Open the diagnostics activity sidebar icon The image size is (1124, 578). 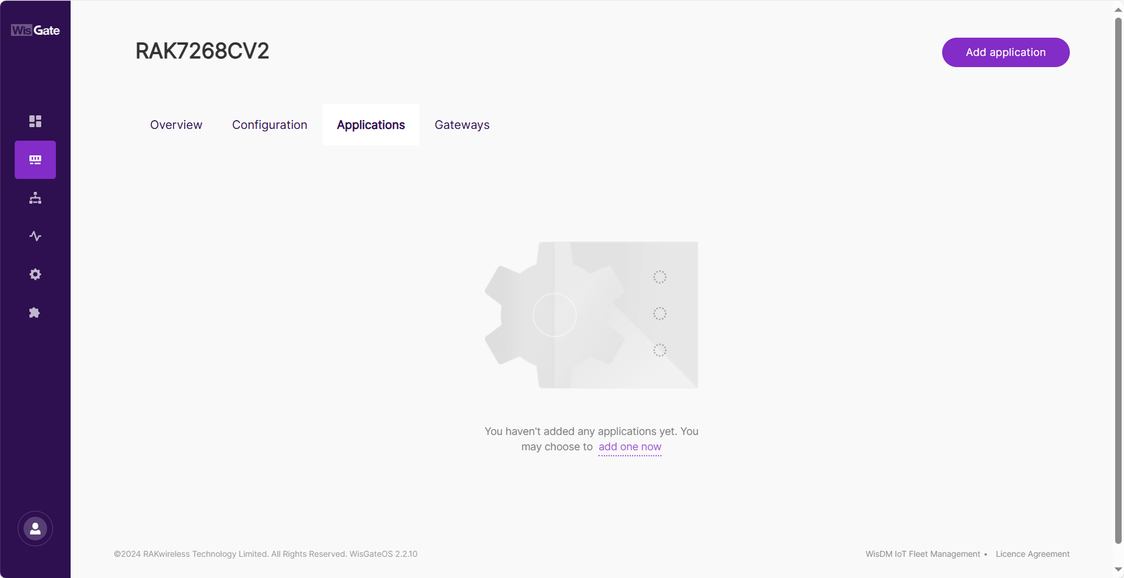click(x=35, y=236)
